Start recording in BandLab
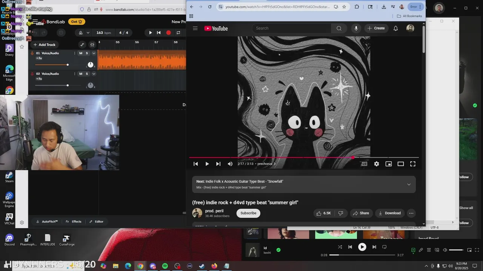The height and width of the screenshot is (271, 483). coord(168,33)
